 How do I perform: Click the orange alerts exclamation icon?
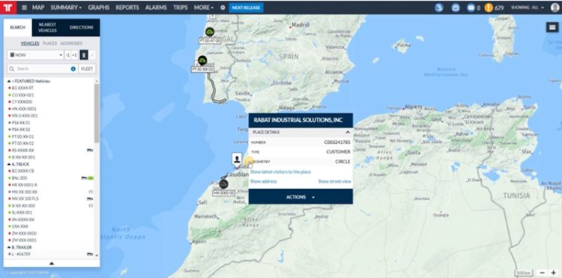(x=489, y=7)
